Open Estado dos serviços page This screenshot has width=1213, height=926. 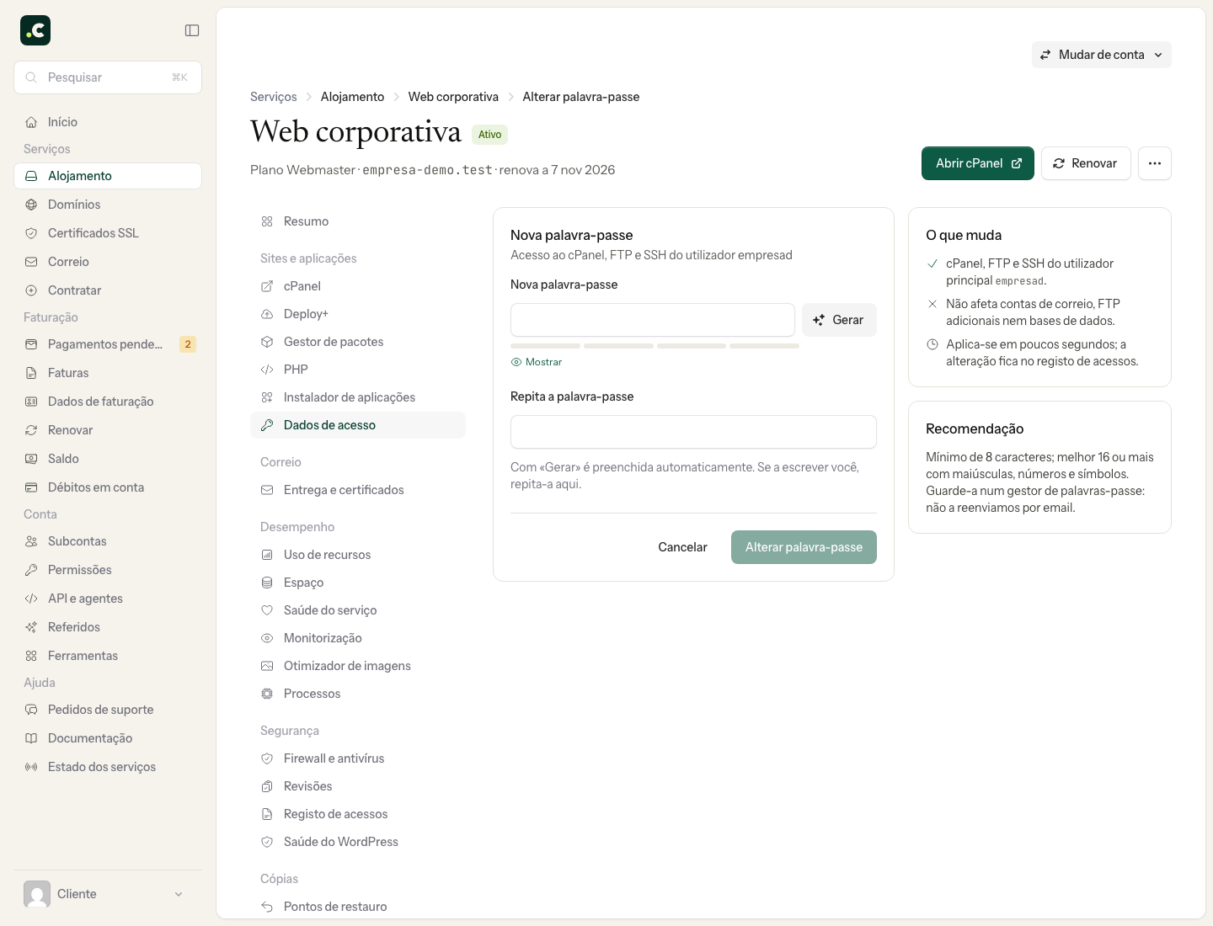108,767
